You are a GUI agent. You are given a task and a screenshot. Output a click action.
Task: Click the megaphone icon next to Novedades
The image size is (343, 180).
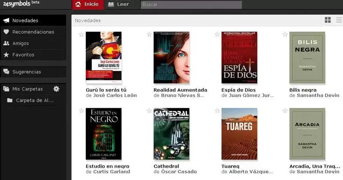[x=6, y=21]
